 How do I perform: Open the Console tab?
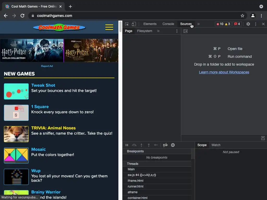click(x=168, y=24)
